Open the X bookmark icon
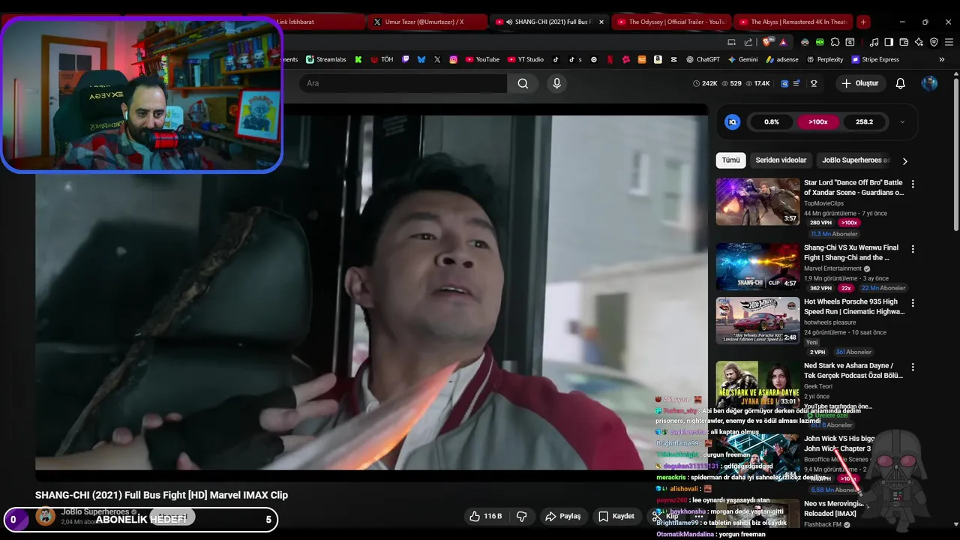 [x=437, y=59]
